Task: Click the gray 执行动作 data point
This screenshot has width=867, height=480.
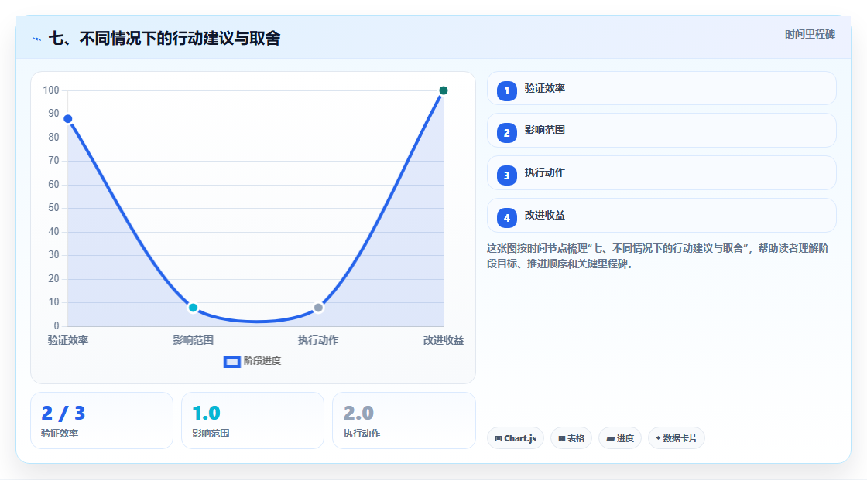Action: 318,308
